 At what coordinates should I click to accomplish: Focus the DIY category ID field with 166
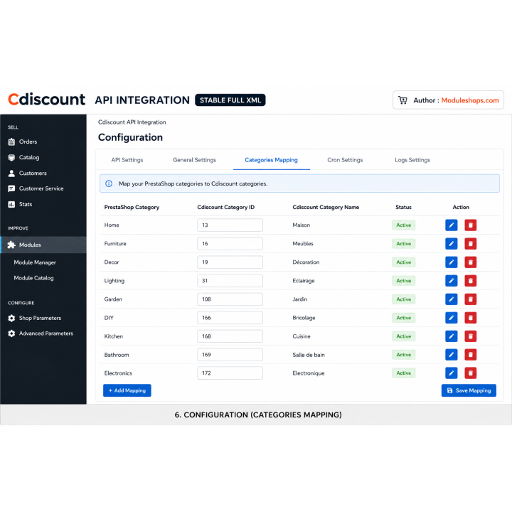tap(230, 318)
